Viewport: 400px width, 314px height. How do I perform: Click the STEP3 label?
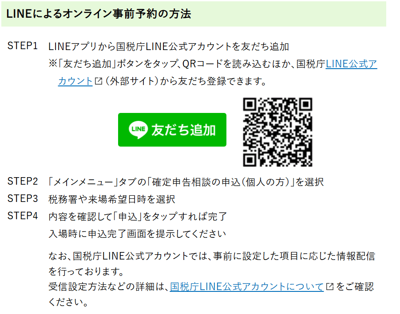click(23, 199)
